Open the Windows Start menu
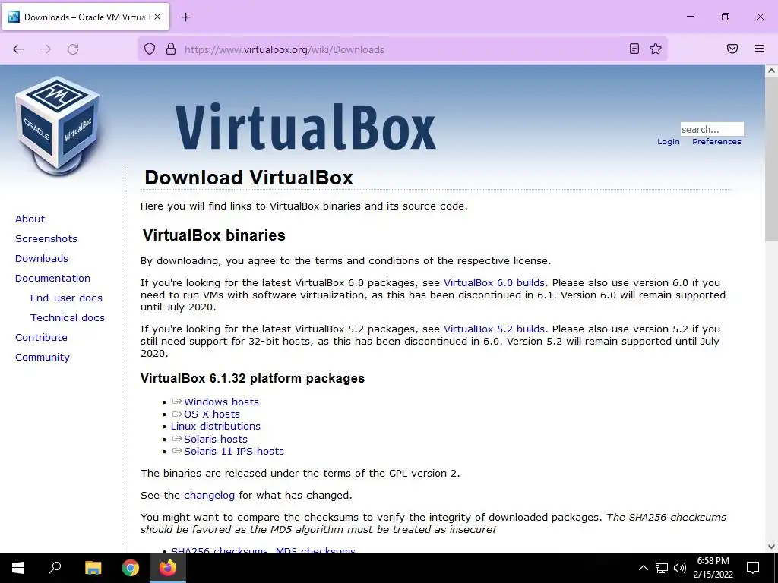The height and width of the screenshot is (583, 778). pos(18,568)
